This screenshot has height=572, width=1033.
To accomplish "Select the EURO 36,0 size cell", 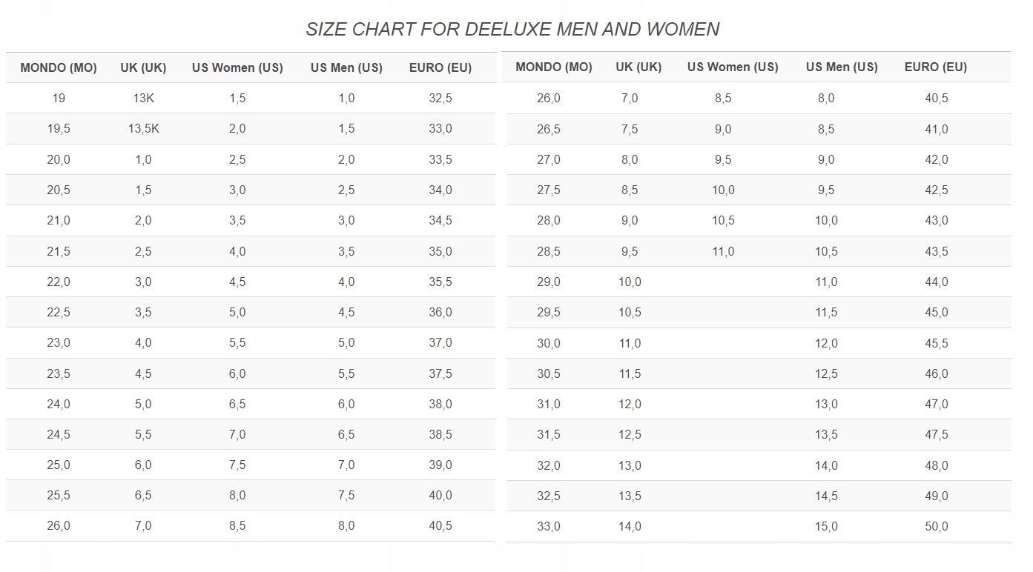I will [x=440, y=313].
